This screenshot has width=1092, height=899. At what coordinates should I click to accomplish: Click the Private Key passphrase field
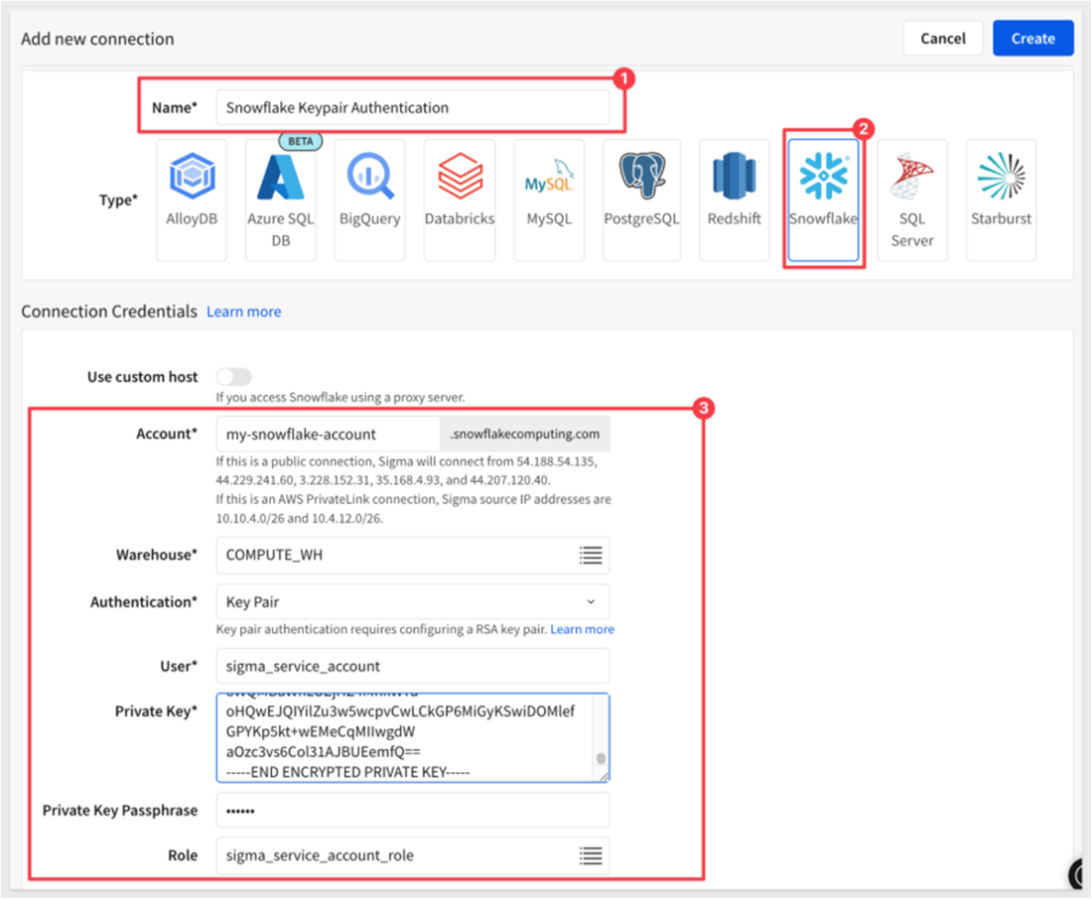412,811
